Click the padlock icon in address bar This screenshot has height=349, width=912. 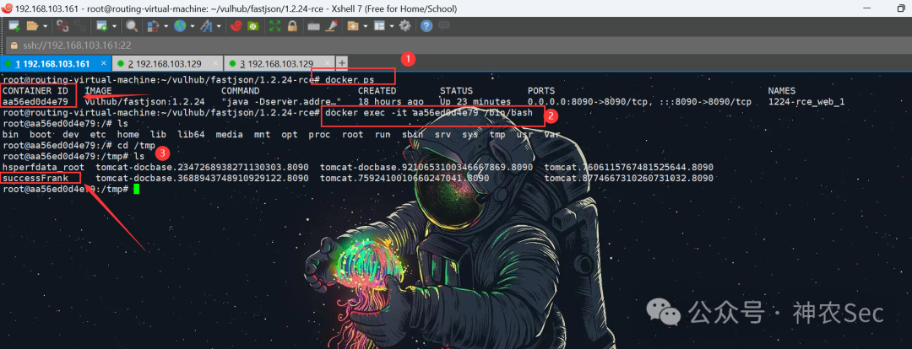[x=15, y=45]
